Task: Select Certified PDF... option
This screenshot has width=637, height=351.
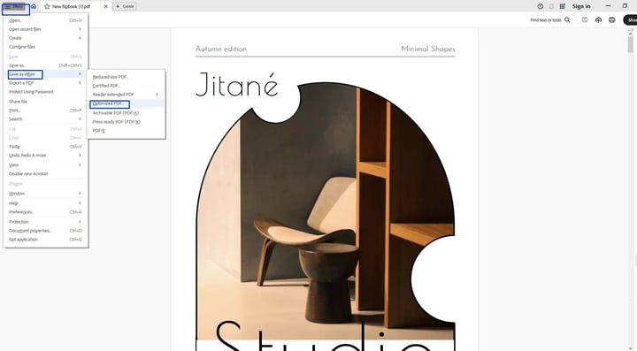Action: pyautogui.click(x=126, y=86)
